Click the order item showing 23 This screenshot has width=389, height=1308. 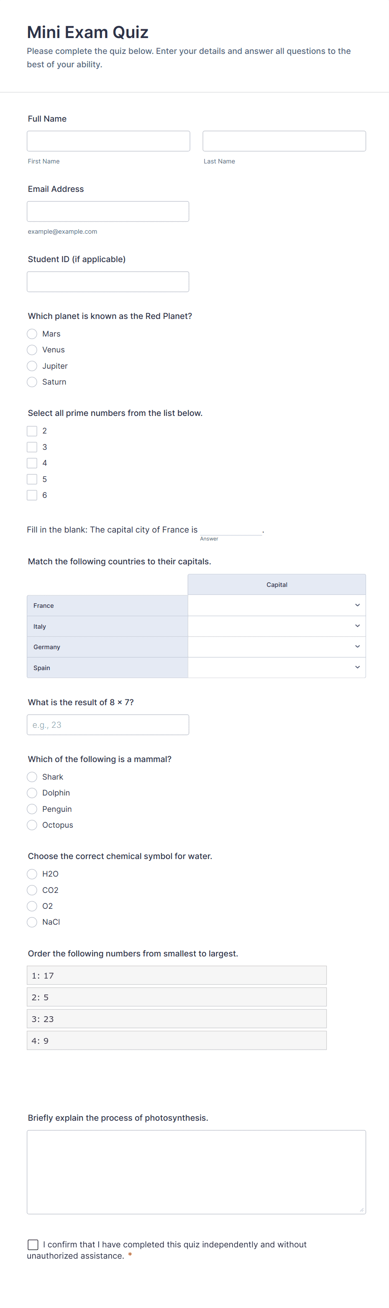176,1019
